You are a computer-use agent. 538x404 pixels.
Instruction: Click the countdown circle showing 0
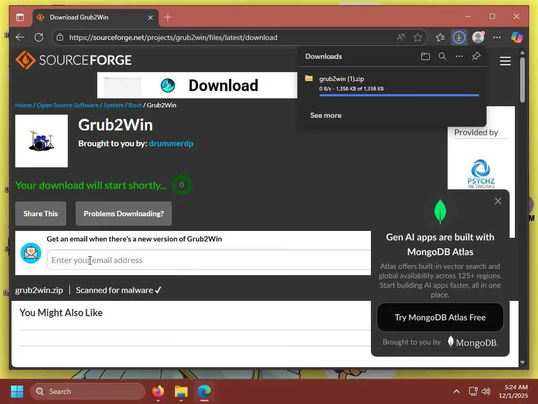[x=181, y=185]
